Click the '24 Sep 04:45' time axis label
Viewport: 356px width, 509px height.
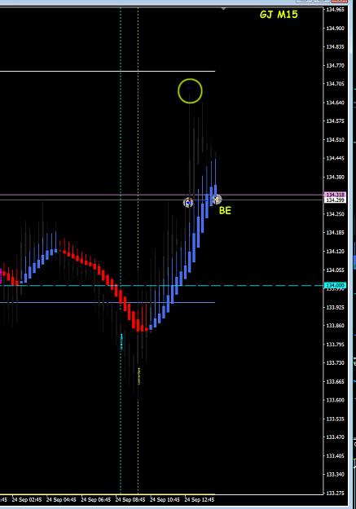click(61, 499)
